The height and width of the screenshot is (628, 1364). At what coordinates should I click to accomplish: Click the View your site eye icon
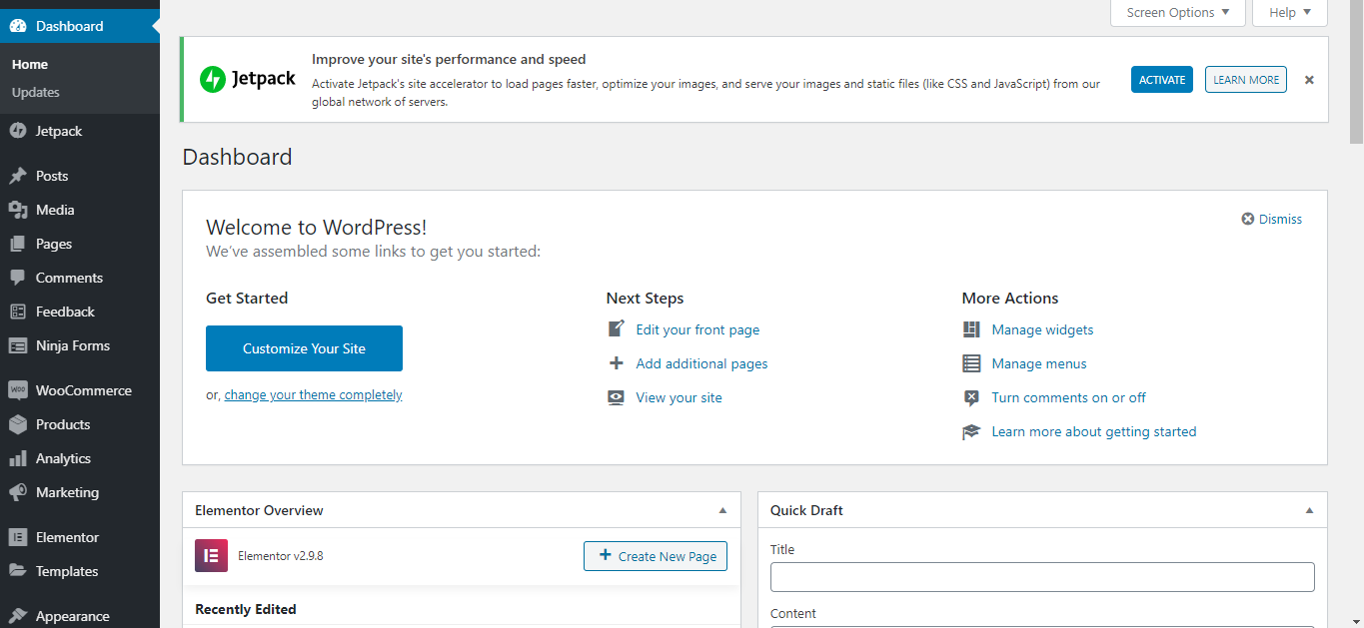click(x=617, y=397)
